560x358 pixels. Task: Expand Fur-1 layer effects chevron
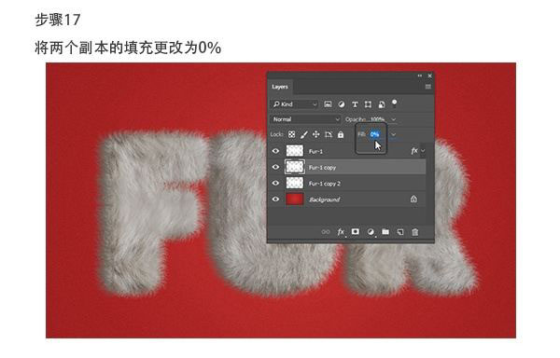[x=423, y=151]
